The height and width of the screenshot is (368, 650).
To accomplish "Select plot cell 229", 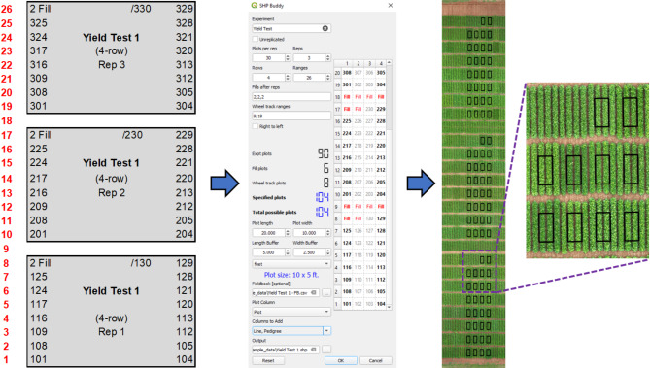I will point(381,109).
